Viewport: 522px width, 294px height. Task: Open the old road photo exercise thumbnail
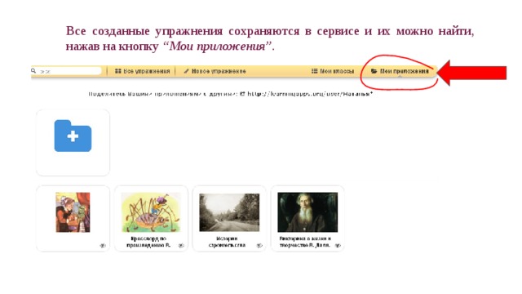[229, 212]
